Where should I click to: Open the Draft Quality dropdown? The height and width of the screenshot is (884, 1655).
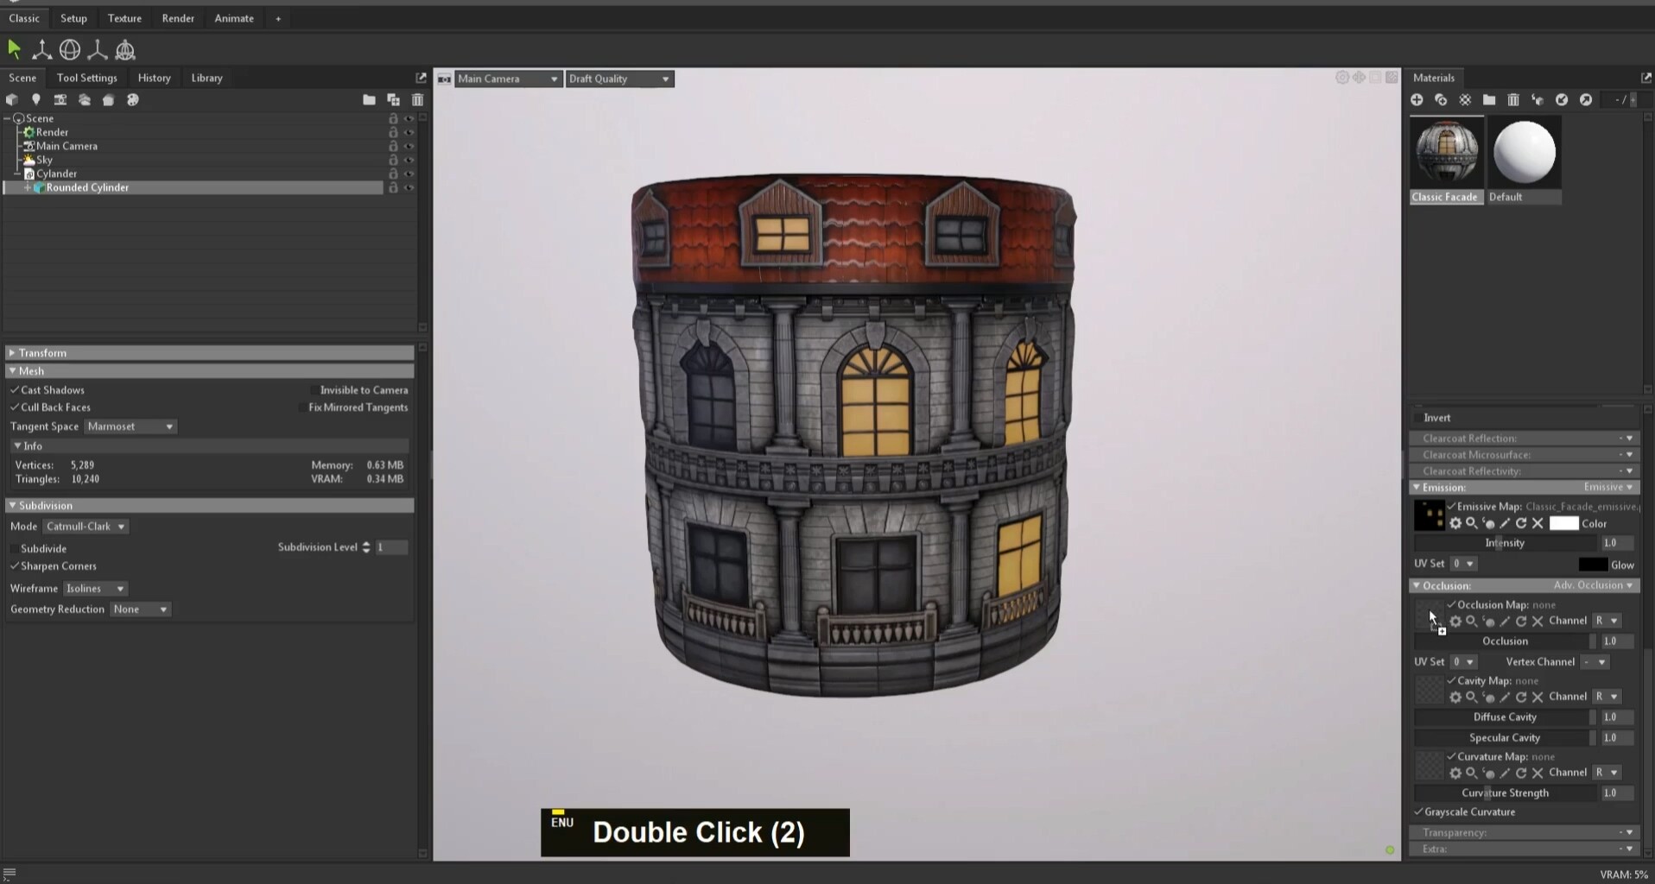click(x=619, y=79)
